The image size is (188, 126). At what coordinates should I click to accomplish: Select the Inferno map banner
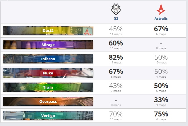[x=48, y=59]
